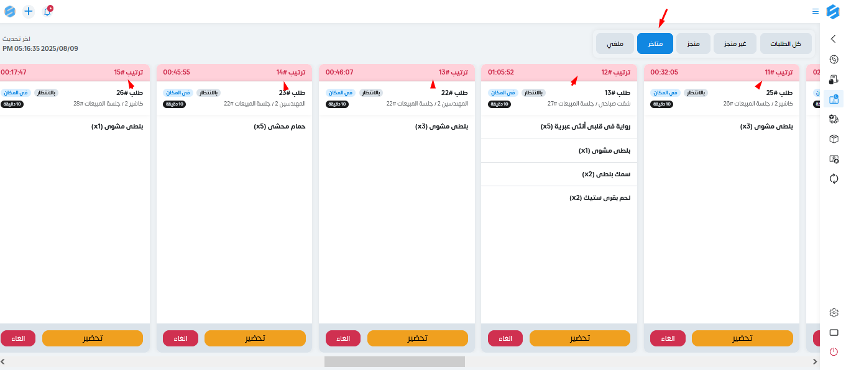Click the red power logout icon

(x=834, y=352)
